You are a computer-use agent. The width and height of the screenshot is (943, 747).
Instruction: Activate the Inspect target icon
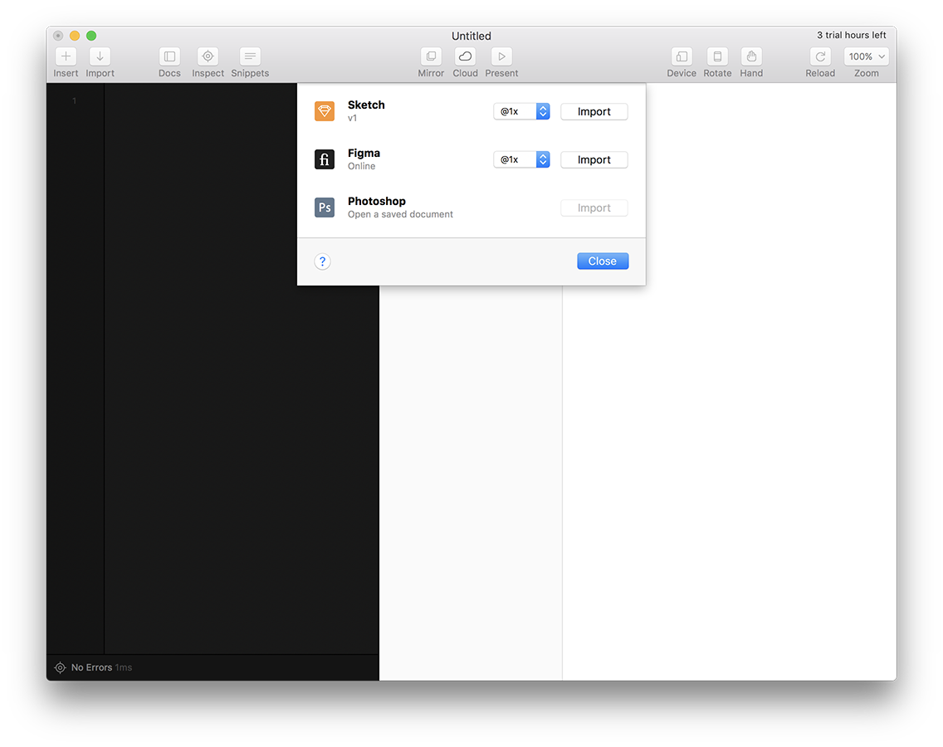tap(208, 56)
